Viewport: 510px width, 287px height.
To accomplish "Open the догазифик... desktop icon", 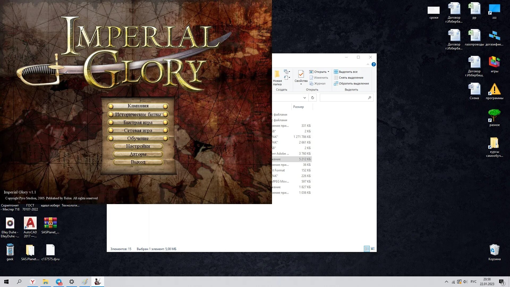I will click(494, 38).
